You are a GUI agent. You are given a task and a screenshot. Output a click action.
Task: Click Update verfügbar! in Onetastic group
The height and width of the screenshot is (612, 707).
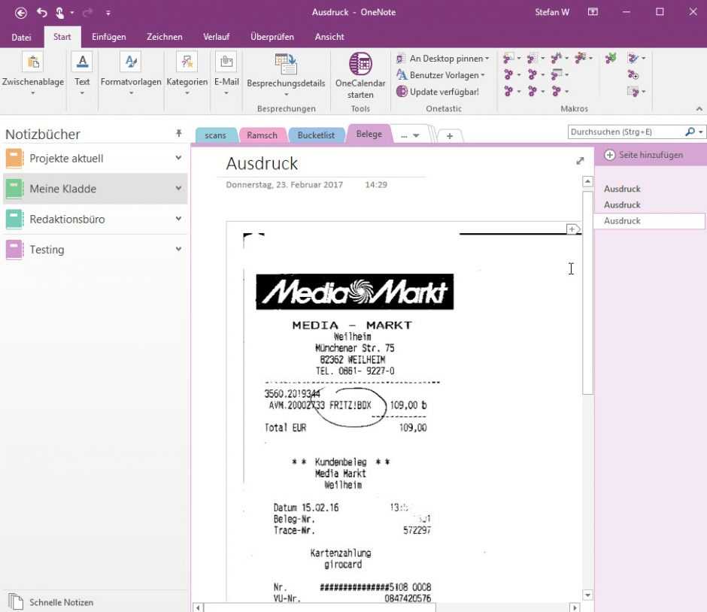(x=438, y=92)
